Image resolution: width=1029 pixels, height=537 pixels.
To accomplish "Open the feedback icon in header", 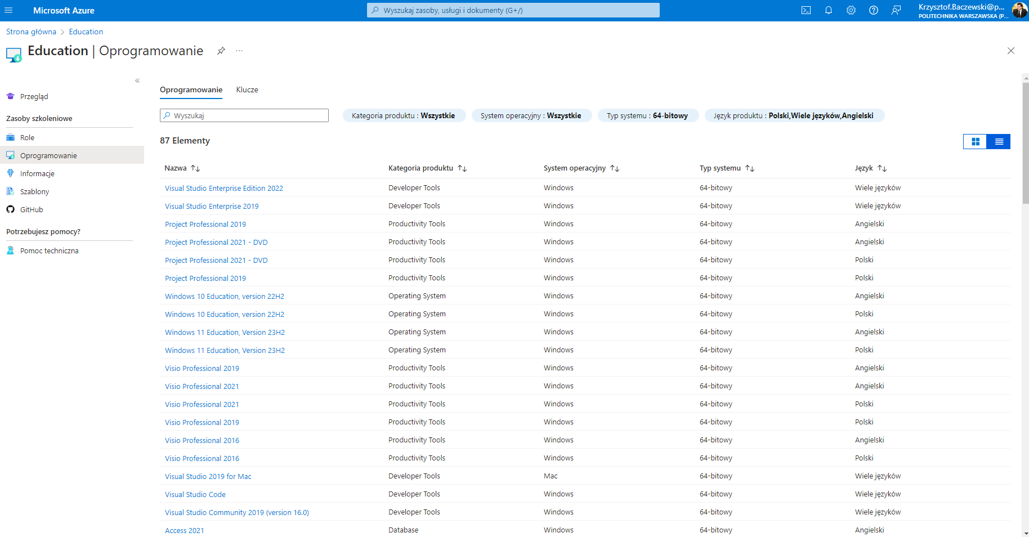I will (x=896, y=10).
